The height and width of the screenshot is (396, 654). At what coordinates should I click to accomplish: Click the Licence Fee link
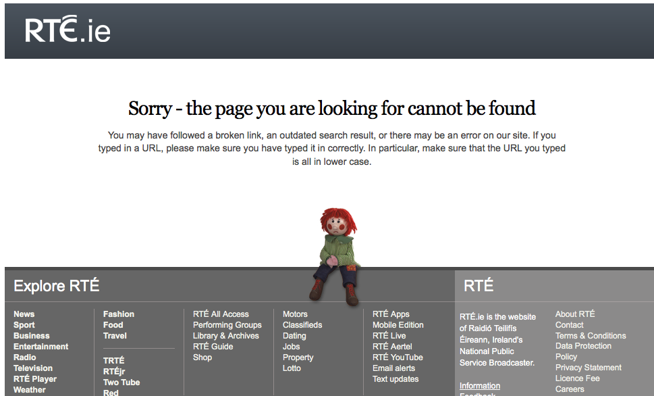(x=578, y=378)
